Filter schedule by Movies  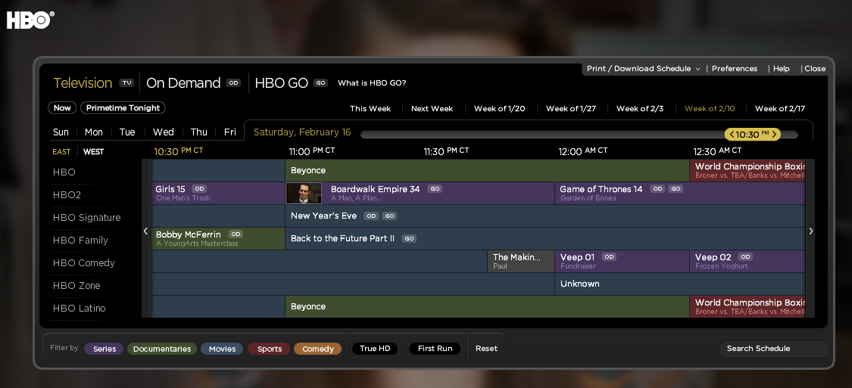pos(222,349)
